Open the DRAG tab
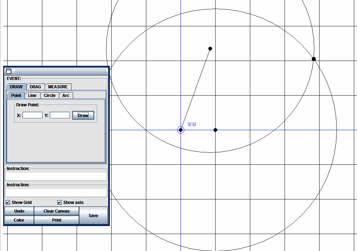Screen dimensions: 357x251 [x=35, y=87]
